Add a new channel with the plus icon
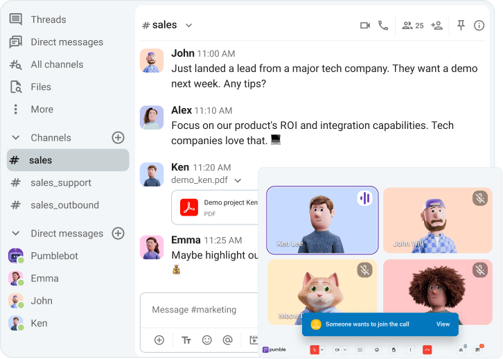The image size is (503, 359). point(118,138)
